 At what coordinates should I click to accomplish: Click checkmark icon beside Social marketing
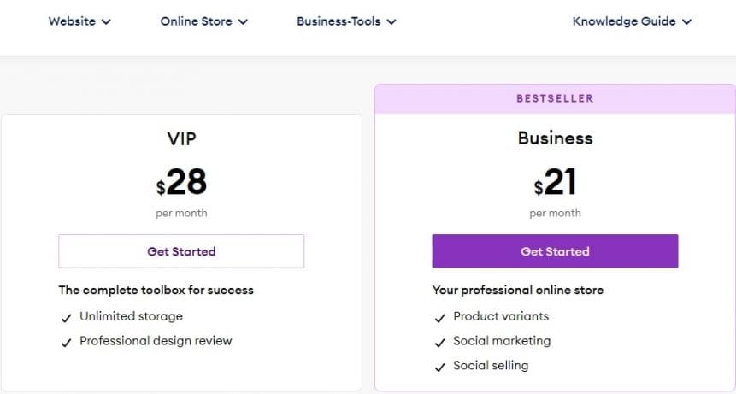point(439,343)
